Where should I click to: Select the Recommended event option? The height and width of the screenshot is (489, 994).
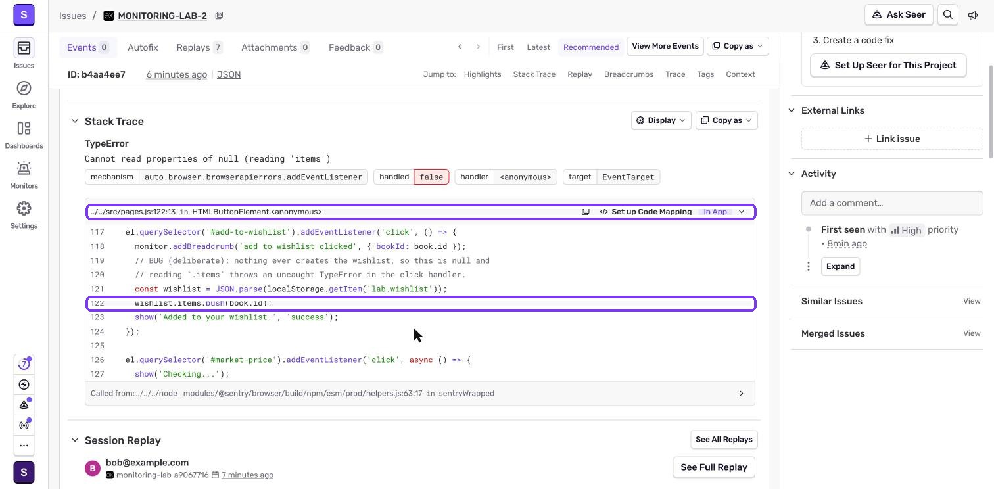[591, 47]
